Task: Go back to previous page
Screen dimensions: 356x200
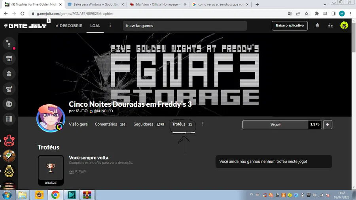Action: (x=6, y=13)
